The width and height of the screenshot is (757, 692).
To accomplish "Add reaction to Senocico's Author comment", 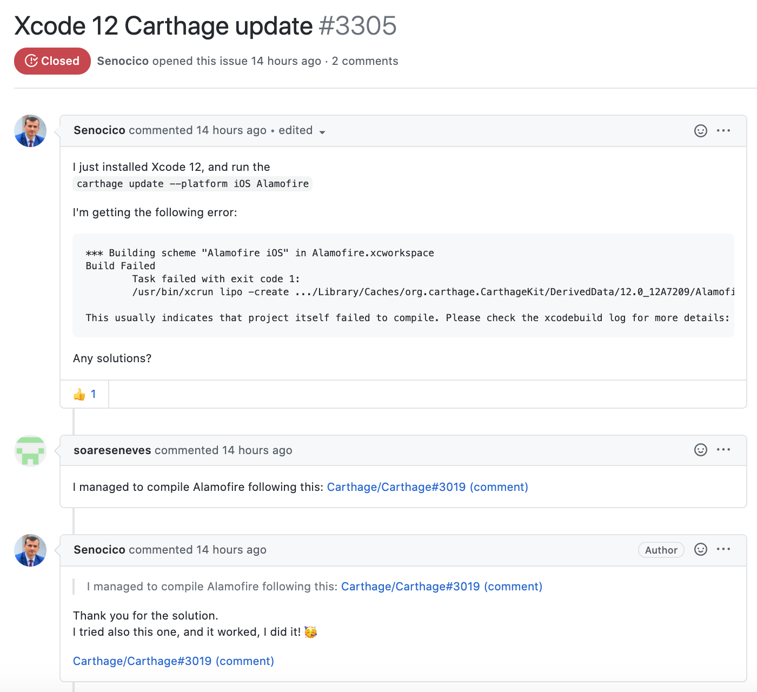I will coord(701,549).
